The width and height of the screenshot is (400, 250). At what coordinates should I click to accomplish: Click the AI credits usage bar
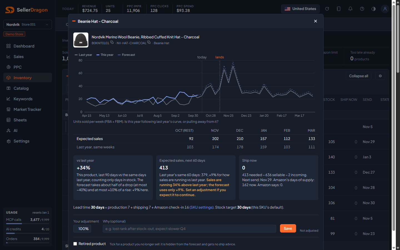[27, 233]
